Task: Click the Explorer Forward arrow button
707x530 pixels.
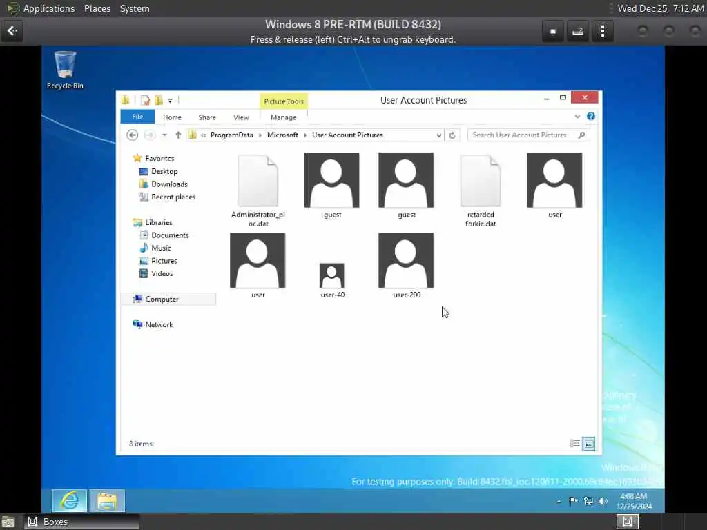Action: click(150, 135)
